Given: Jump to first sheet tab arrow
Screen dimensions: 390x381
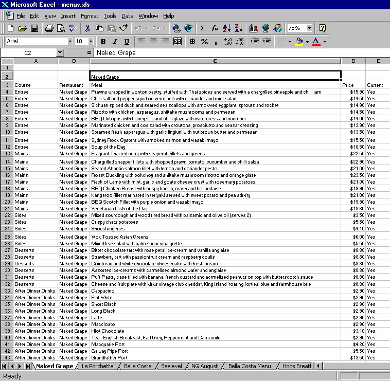Looking at the screenshot, I should click(4, 366).
